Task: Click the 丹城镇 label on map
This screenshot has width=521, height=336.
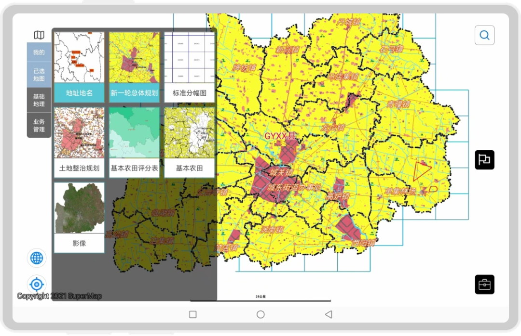Action: [x=348, y=22]
